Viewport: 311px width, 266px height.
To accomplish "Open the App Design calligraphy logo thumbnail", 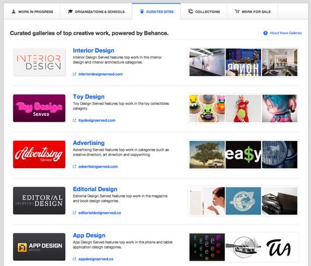I will click(x=280, y=247).
